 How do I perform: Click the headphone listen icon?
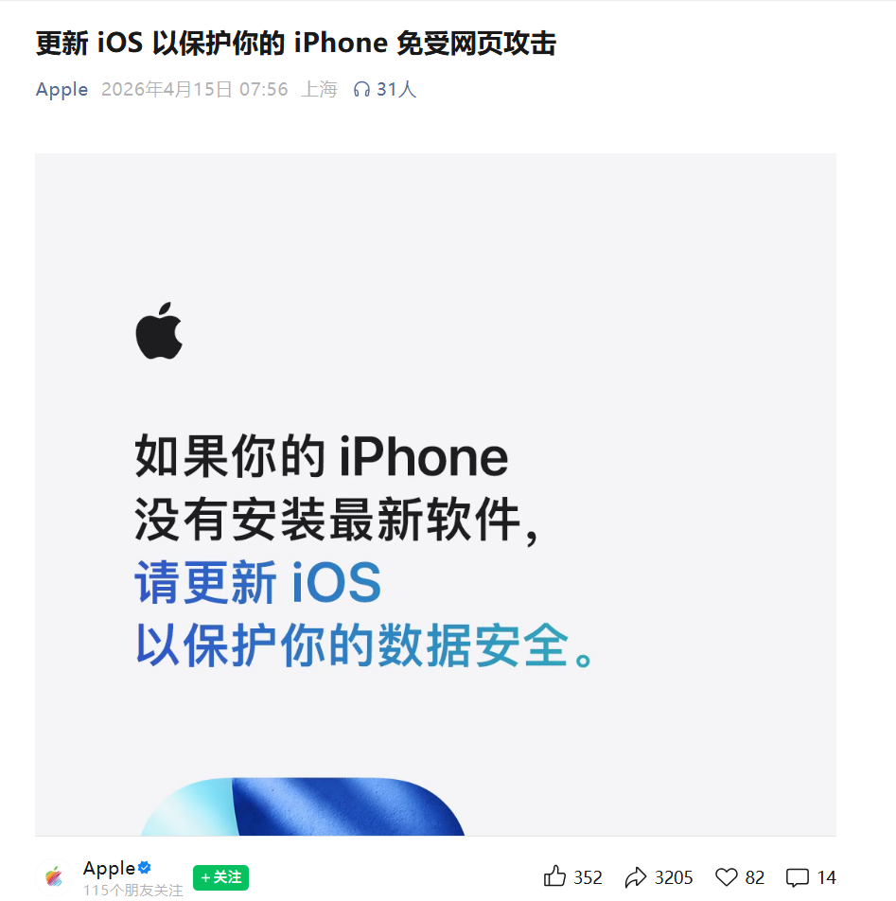coord(361,90)
